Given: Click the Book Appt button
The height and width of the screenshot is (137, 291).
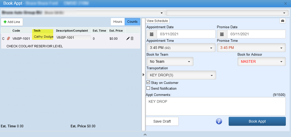Looking at the screenshot, I should [257, 121].
